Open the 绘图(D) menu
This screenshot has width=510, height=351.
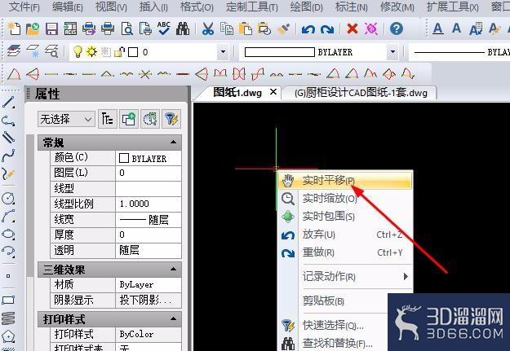click(306, 7)
